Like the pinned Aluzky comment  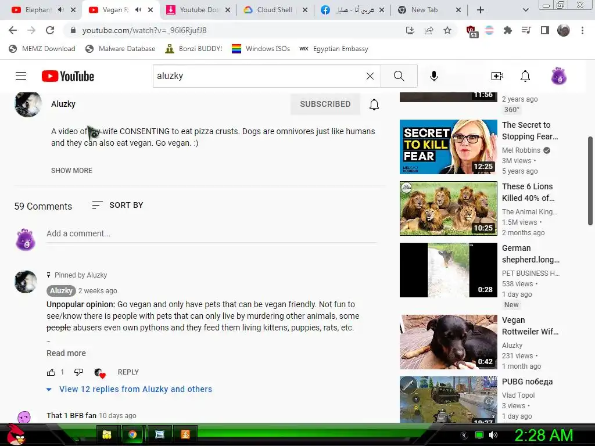51,372
